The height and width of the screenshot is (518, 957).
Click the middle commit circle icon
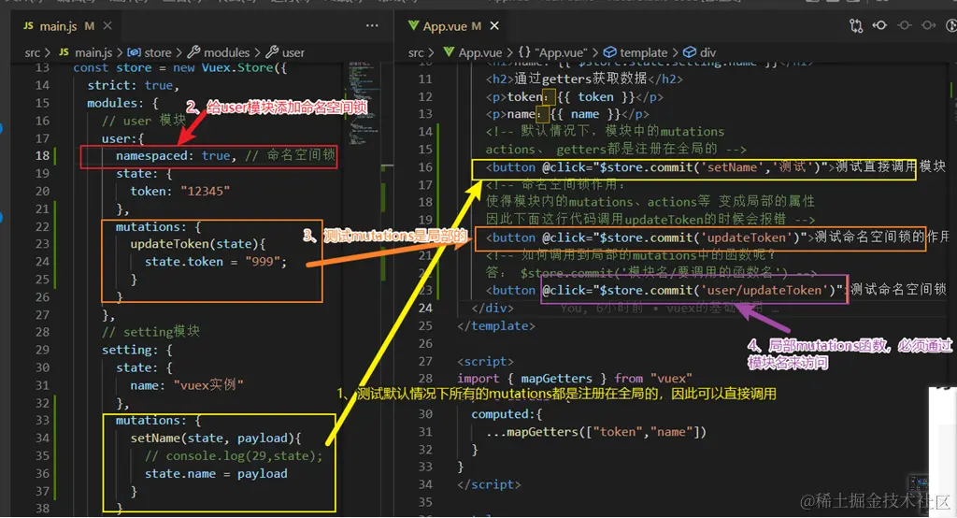tap(905, 25)
